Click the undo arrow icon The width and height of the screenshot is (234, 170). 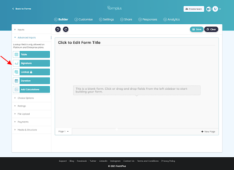point(58,29)
